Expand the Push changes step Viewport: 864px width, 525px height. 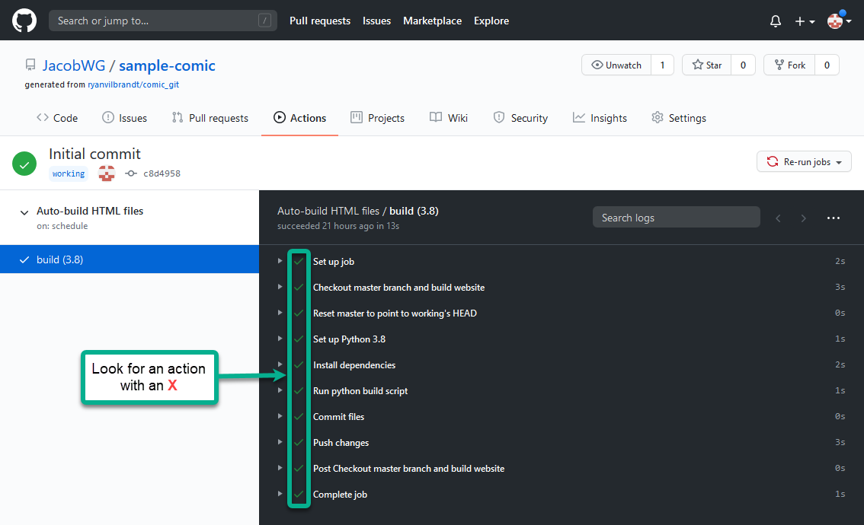click(280, 442)
